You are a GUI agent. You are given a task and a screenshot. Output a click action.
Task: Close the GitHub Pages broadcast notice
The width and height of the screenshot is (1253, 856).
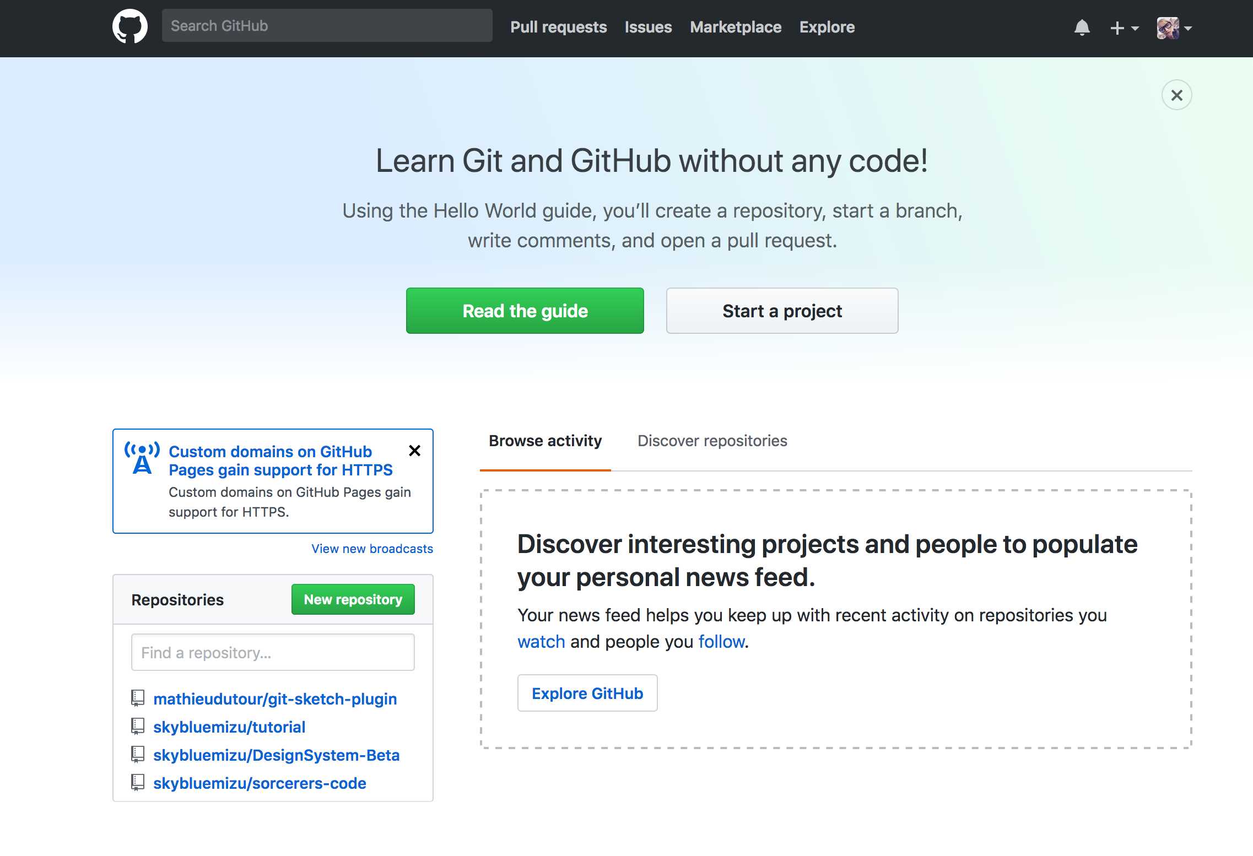click(414, 451)
